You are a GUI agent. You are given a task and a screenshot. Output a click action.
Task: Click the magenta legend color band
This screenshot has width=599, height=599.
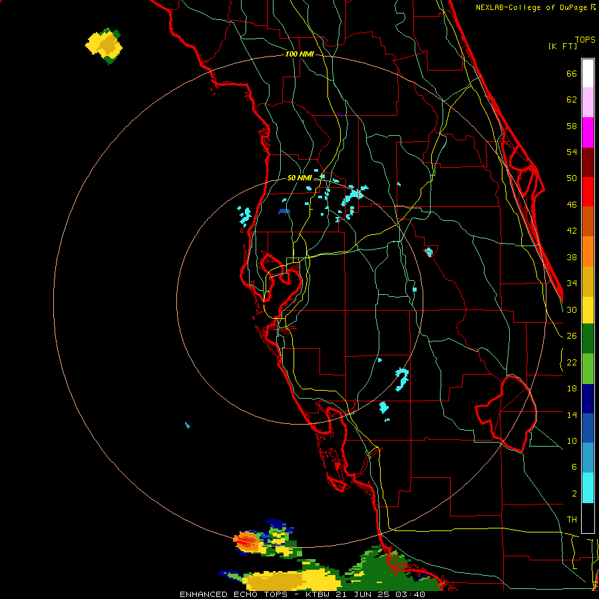(588, 132)
